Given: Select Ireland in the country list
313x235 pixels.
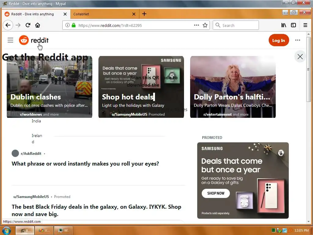Looking at the screenshot, I should click(x=37, y=139).
